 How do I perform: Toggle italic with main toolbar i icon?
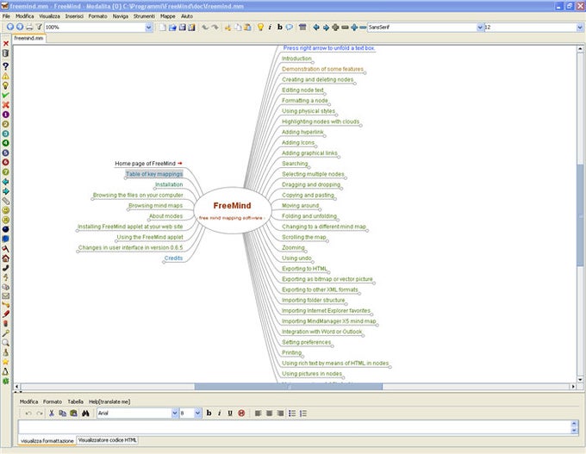coord(270,28)
